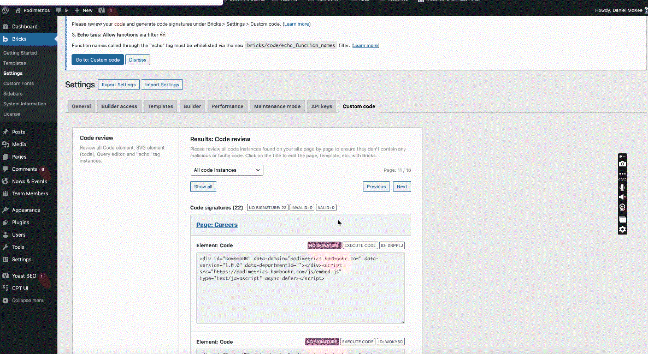Filter by VALID: 0 badge
The height and width of the screenshot is (354, 648).
point(326,207)
